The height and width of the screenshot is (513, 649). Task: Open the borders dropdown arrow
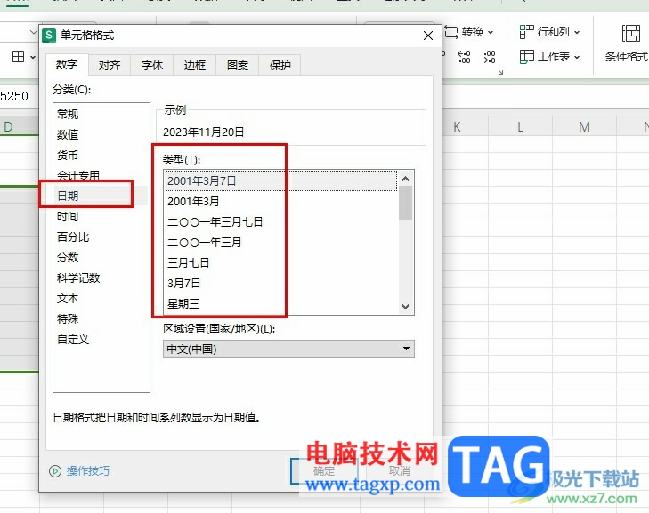tap(33, 57)
